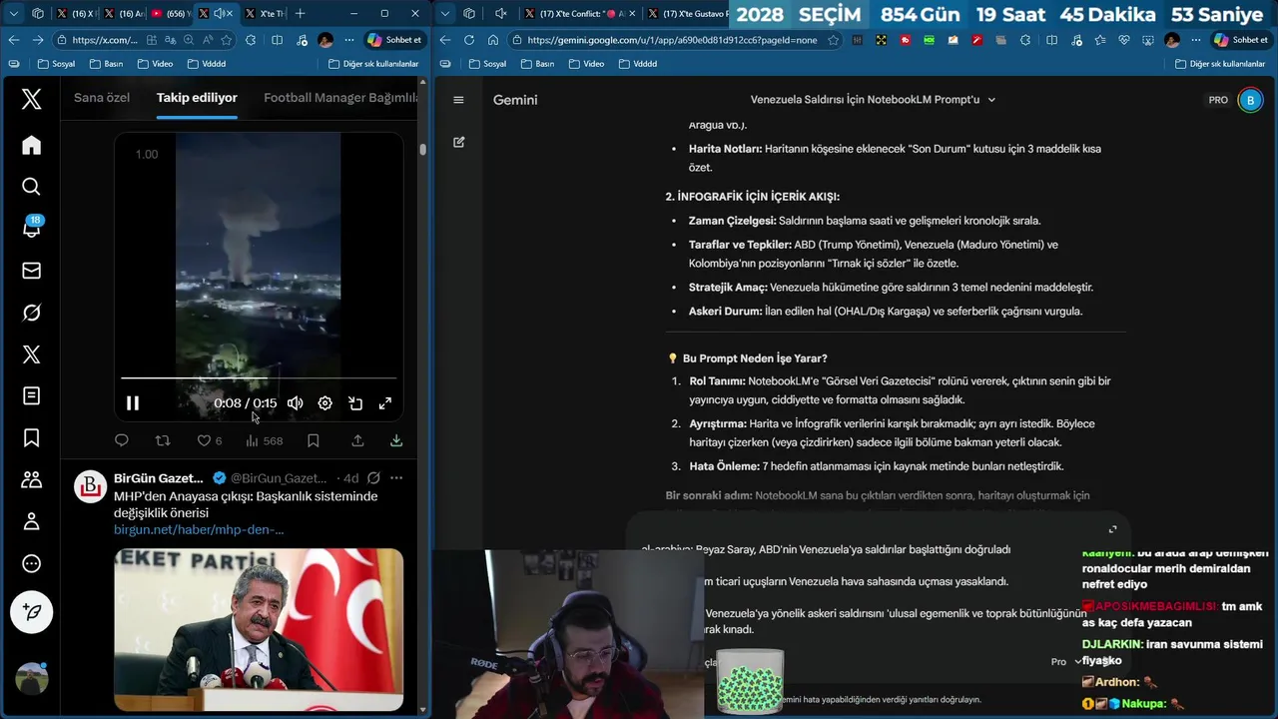This screenshot has width=1278, height=719.
Task: Open Diğer sık kullanılanlar folder in X window
Action: [373, 63]
